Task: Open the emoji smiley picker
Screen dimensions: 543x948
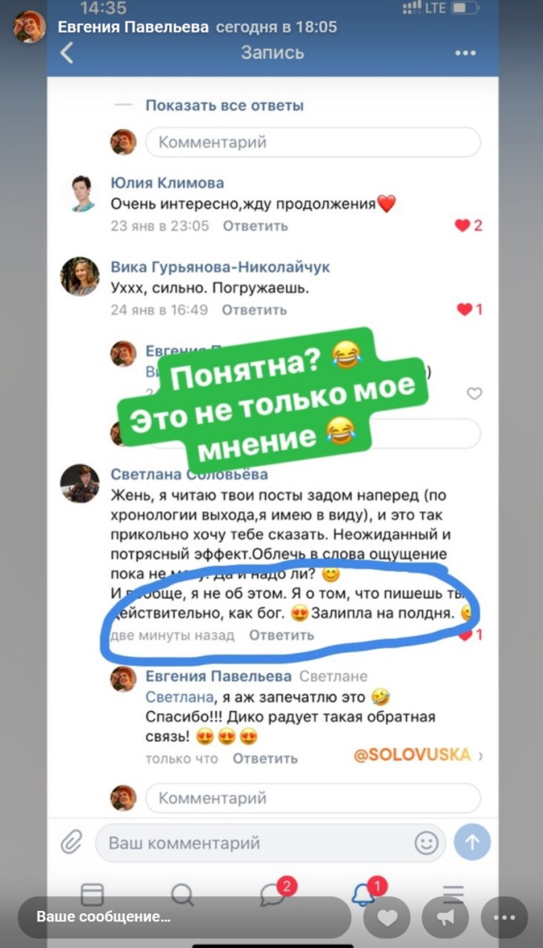Action: tap(426, 843)
